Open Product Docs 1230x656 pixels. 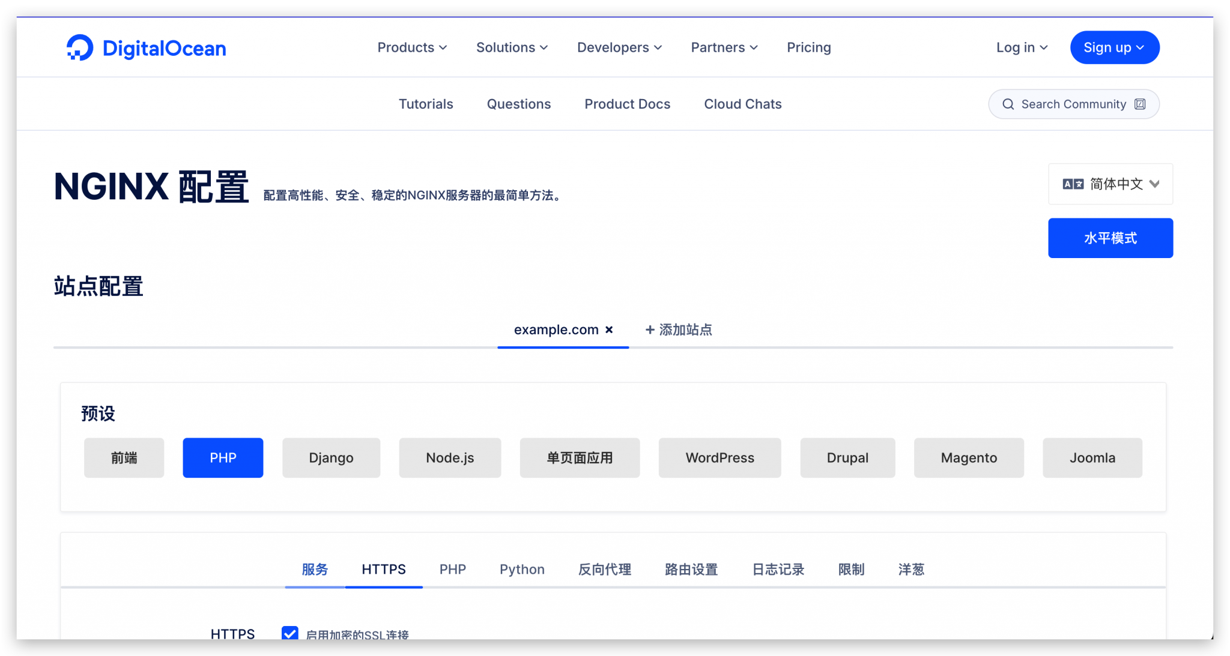tap(627, 104)
